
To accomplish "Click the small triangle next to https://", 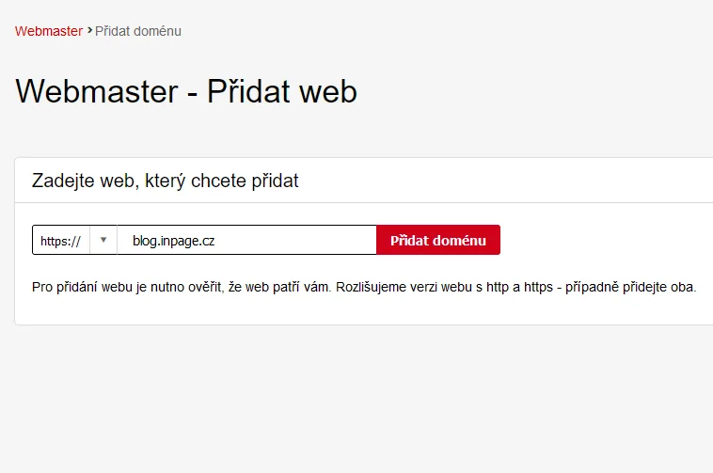I will (103, 240).
